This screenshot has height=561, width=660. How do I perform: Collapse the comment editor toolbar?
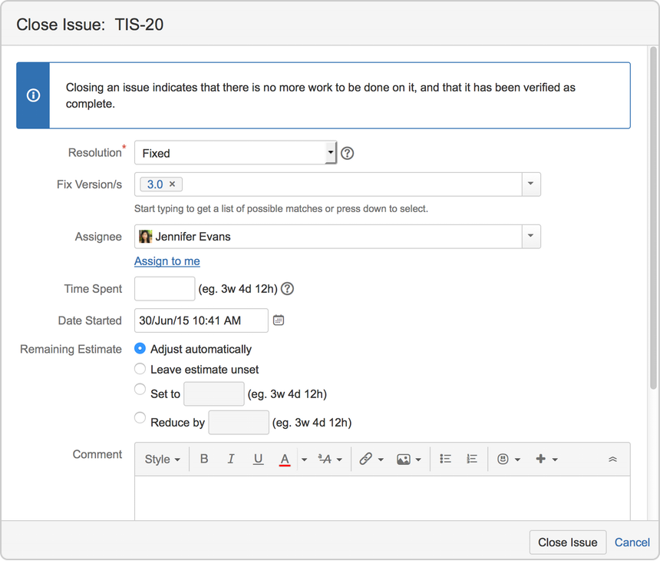click(x=612, y=460)
